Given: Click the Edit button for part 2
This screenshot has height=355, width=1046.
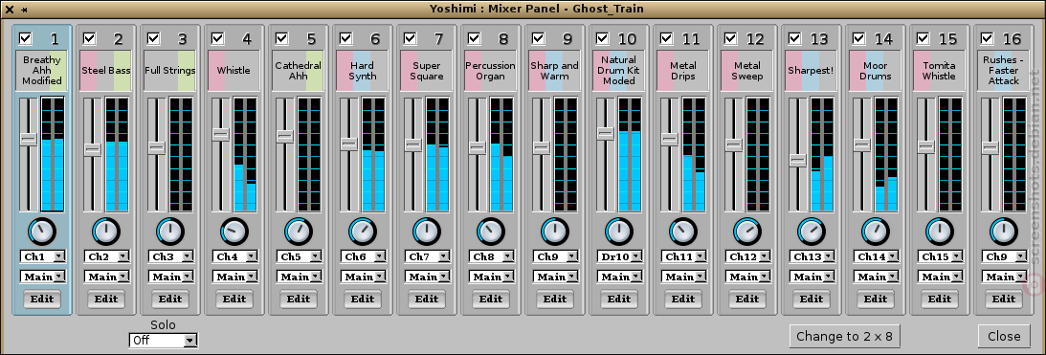Looking at the screenshot, I should click(106, 299).
